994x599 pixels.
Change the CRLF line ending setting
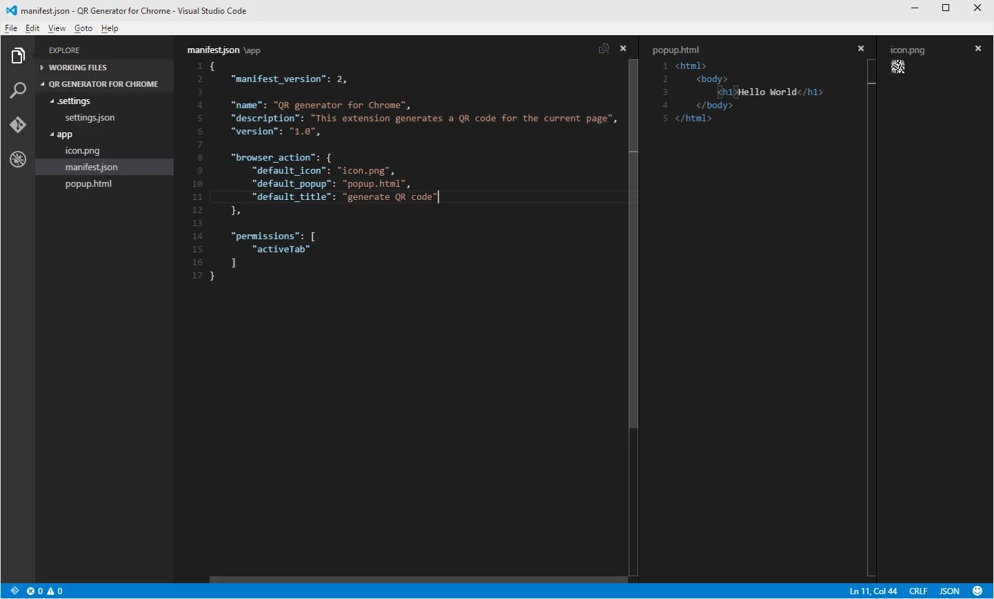tap(918, 591)
